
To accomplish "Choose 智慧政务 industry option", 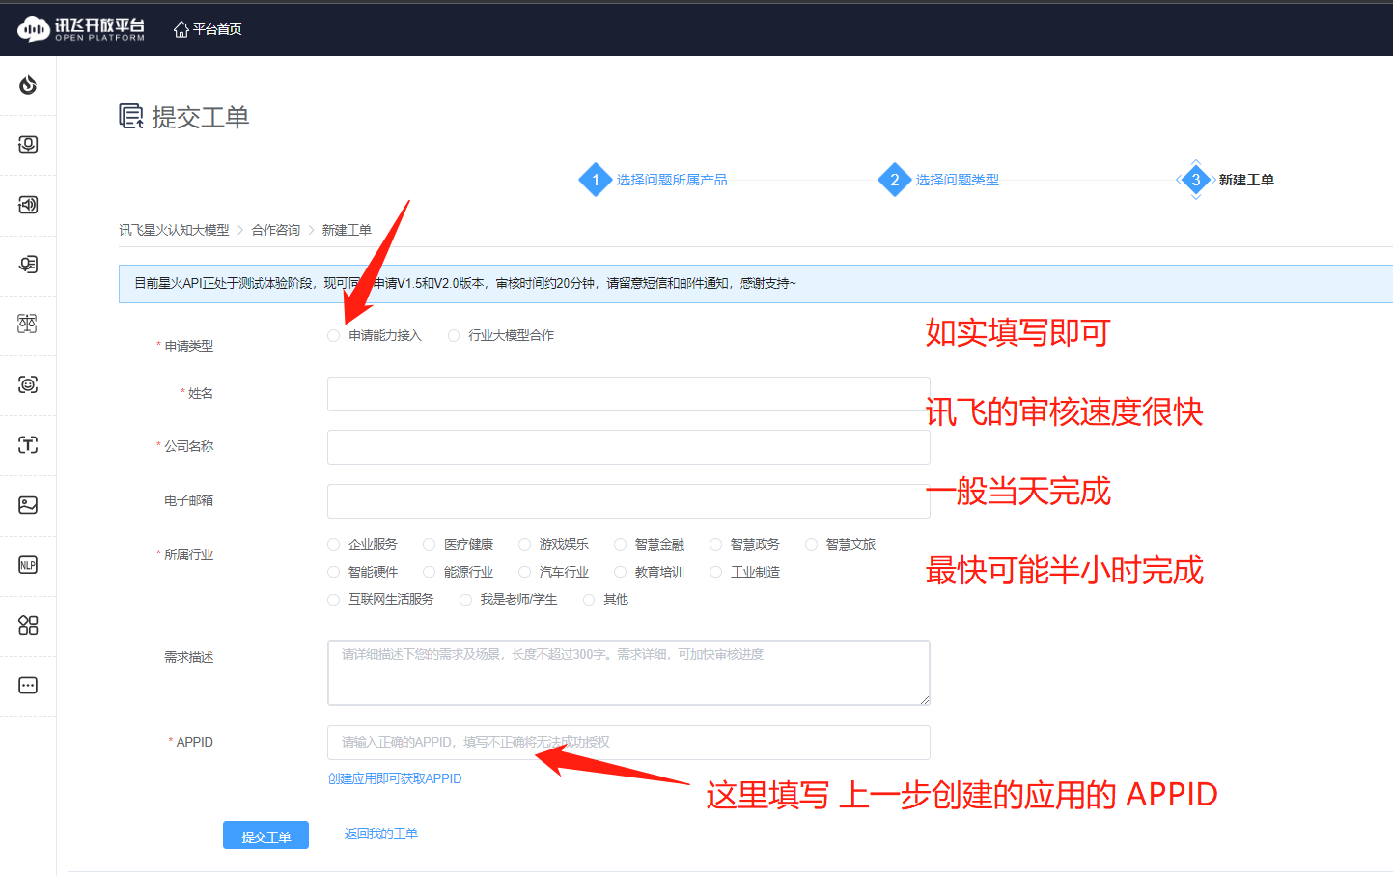I will tap(716, 545).
